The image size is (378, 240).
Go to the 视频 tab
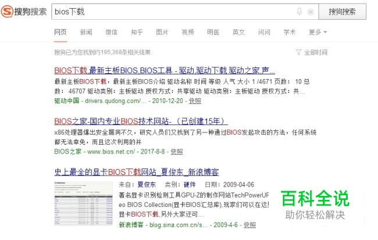[x=188, y=32]
